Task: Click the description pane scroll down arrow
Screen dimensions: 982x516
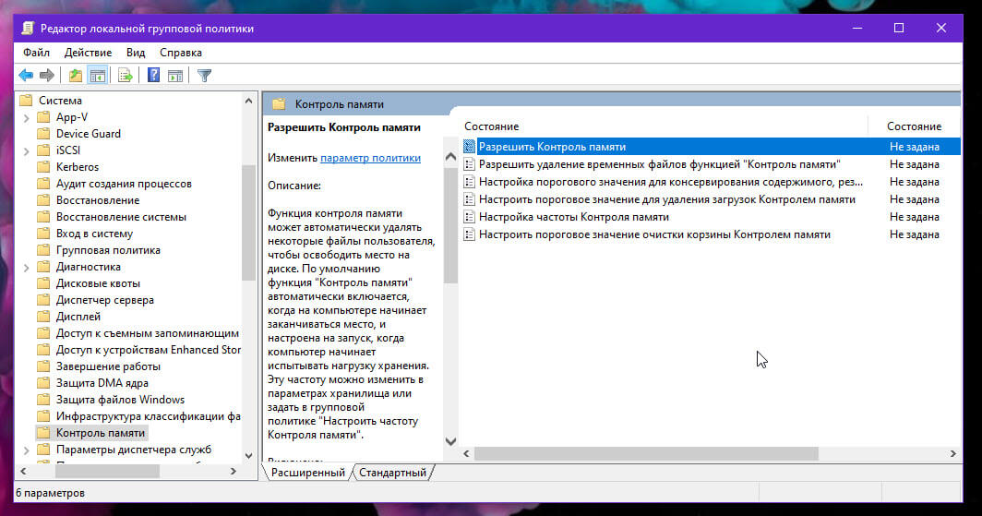Action: click(451, 441)
